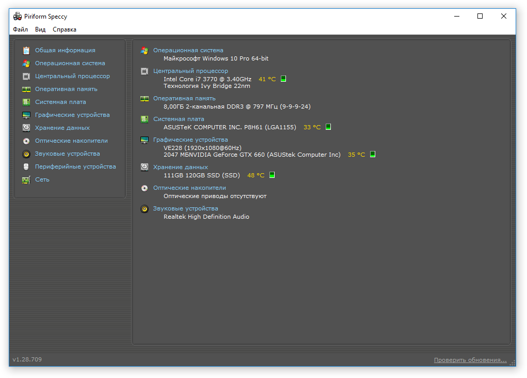Screen dimensions: 527x378
Task: Click the Piriform Speccy title bar app icon
Action: click(x=18, y=16)
